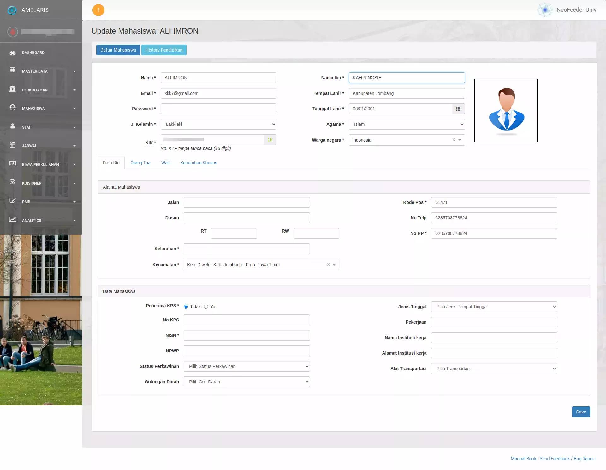Screen dimensions: 606x470
Task: Click the Nama input field
Action: pos(218,78)
